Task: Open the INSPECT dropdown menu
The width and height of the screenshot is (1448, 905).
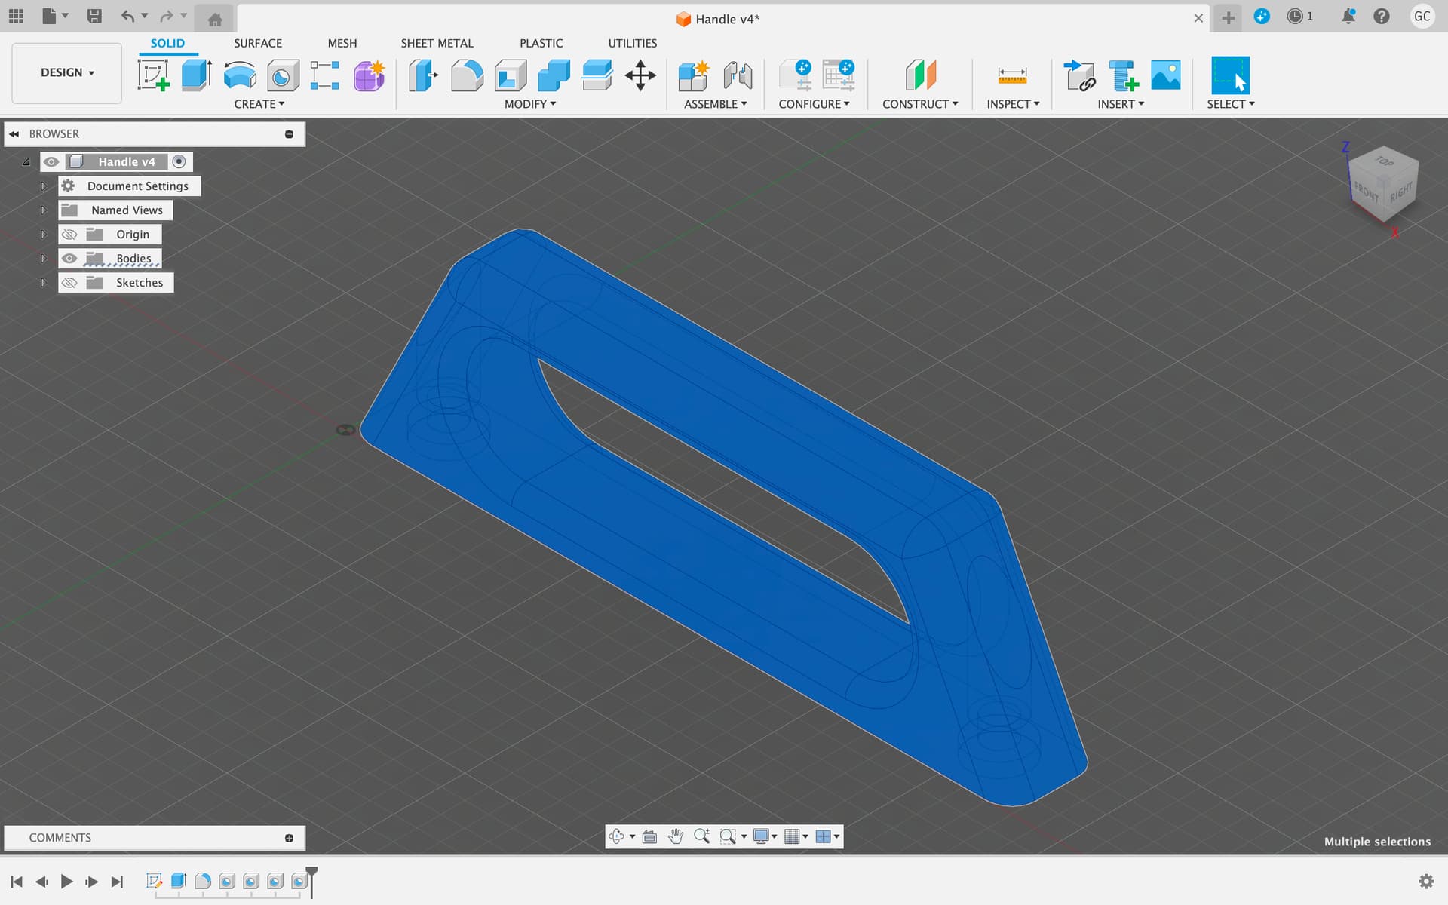Action: click(x=1013, y=104)
